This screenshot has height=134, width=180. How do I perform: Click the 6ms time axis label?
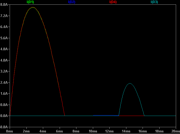[x=59, y=131]
